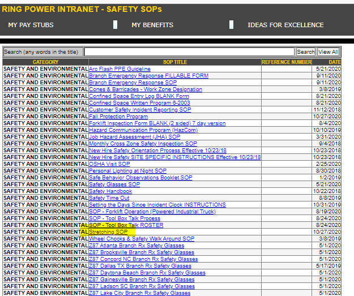Click the SOP Title column header

[173, 62]
